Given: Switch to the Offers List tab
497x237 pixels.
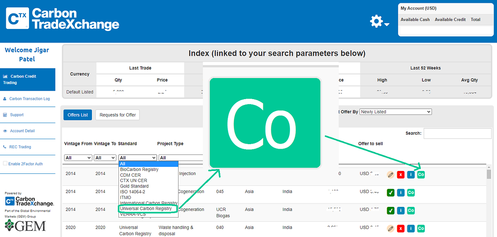Looking at the screenshot, I should pyautogui.click(x=78, y=115).
